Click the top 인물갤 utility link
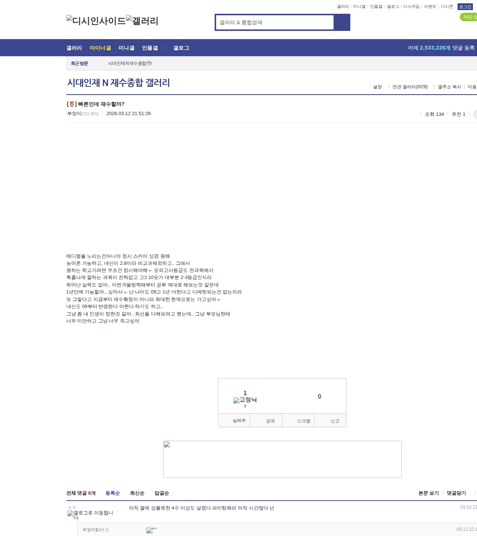This screenshot has width=477, height=536. 376,7
